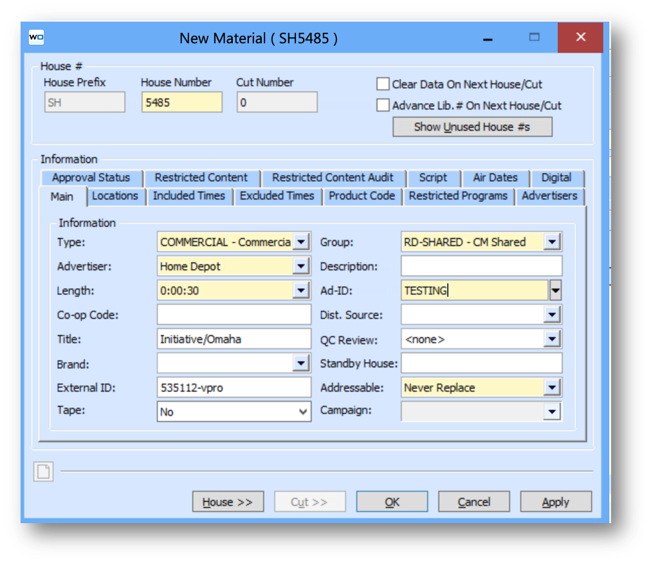Go to Restricted Programs tab

(x=458, y=196)
